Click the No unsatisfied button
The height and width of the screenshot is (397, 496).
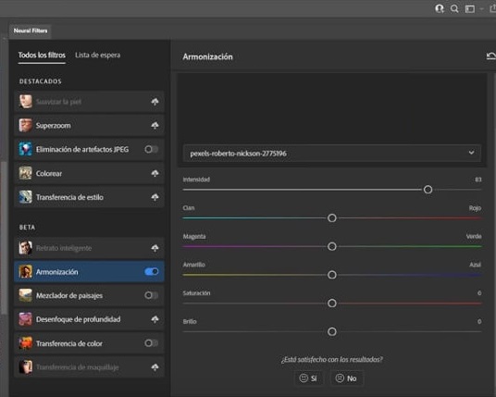pos(347,378)
